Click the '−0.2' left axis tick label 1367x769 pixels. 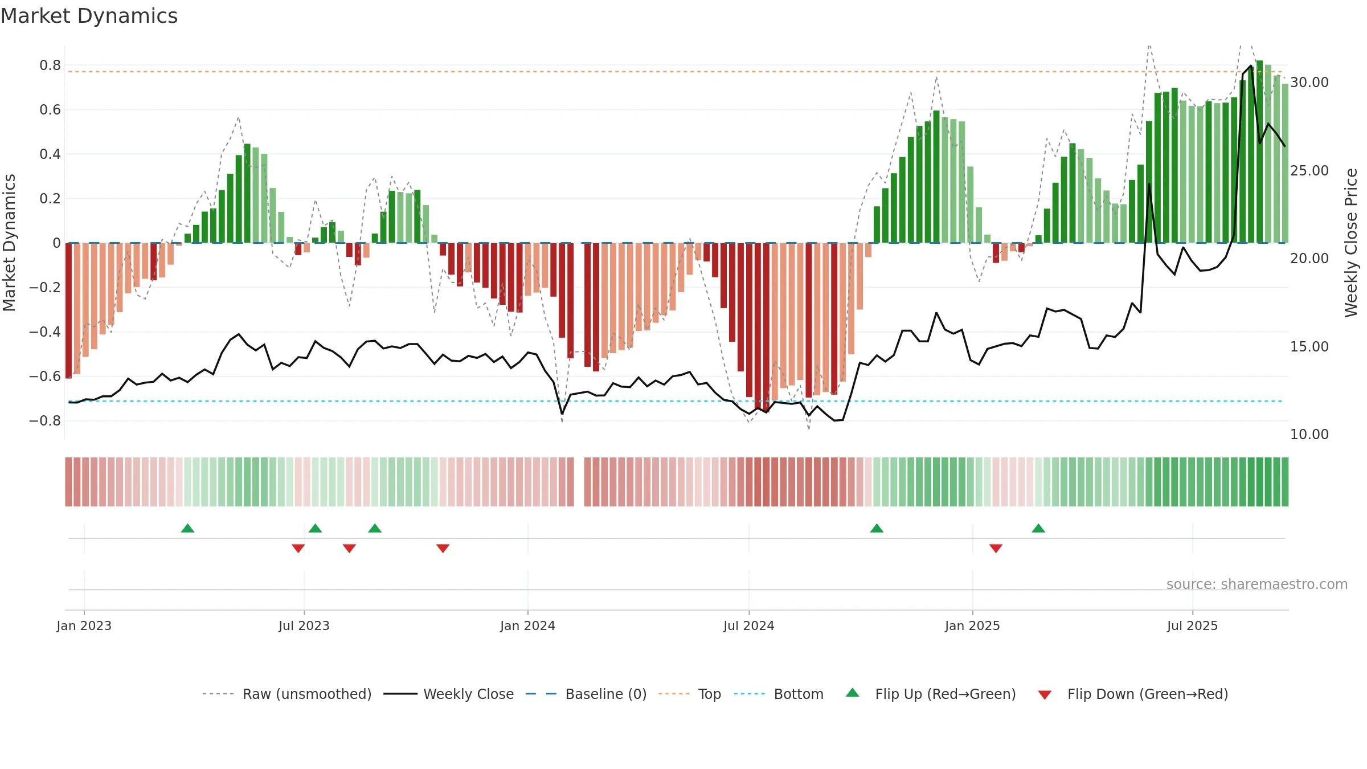pos(45,288)
